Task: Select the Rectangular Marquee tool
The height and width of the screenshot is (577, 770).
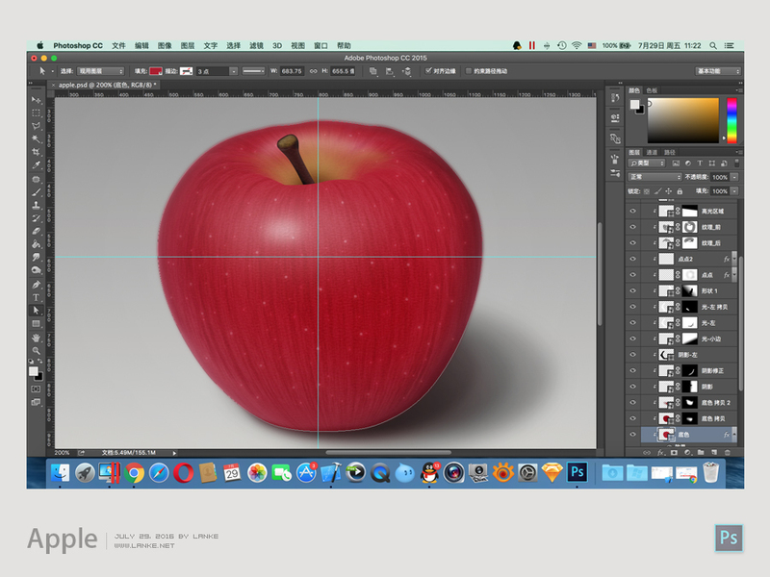Action: coord(36,113)
